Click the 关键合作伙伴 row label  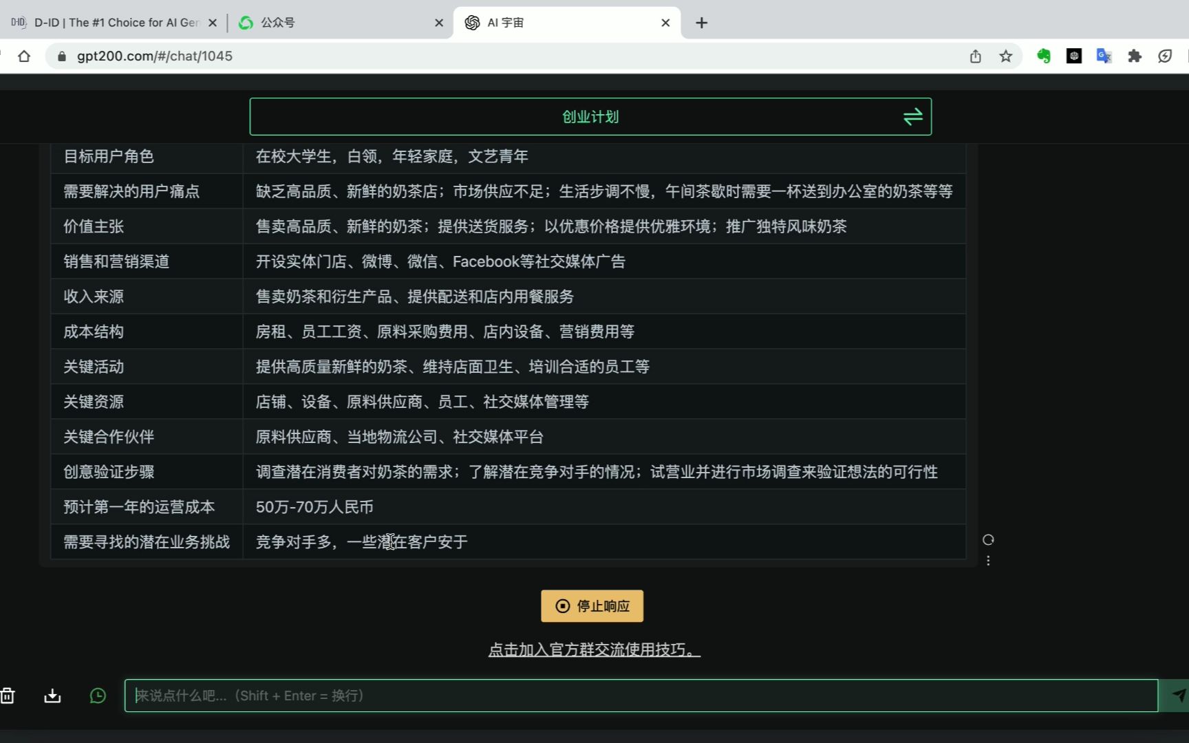coord(109,437)
